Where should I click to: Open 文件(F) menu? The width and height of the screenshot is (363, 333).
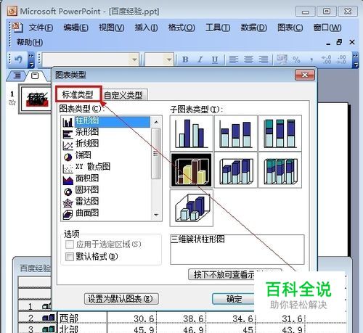(41, 28)
